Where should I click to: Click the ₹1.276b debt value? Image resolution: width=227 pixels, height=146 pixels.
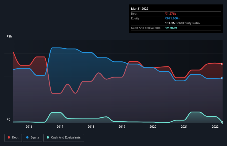(171, 14)
